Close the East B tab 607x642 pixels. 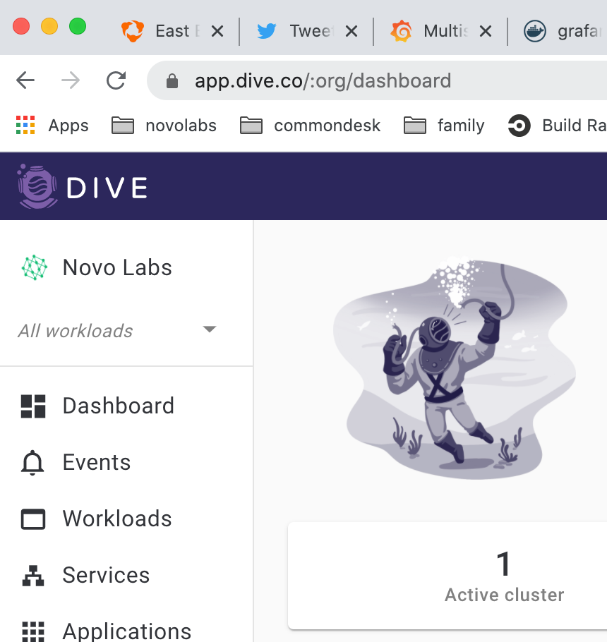pos(217,31)
